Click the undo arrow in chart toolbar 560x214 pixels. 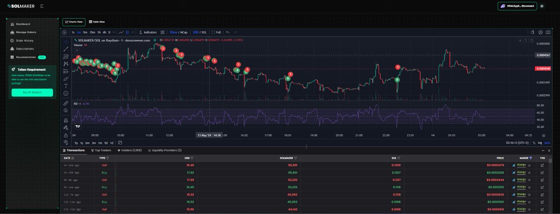tap(228, 33)
